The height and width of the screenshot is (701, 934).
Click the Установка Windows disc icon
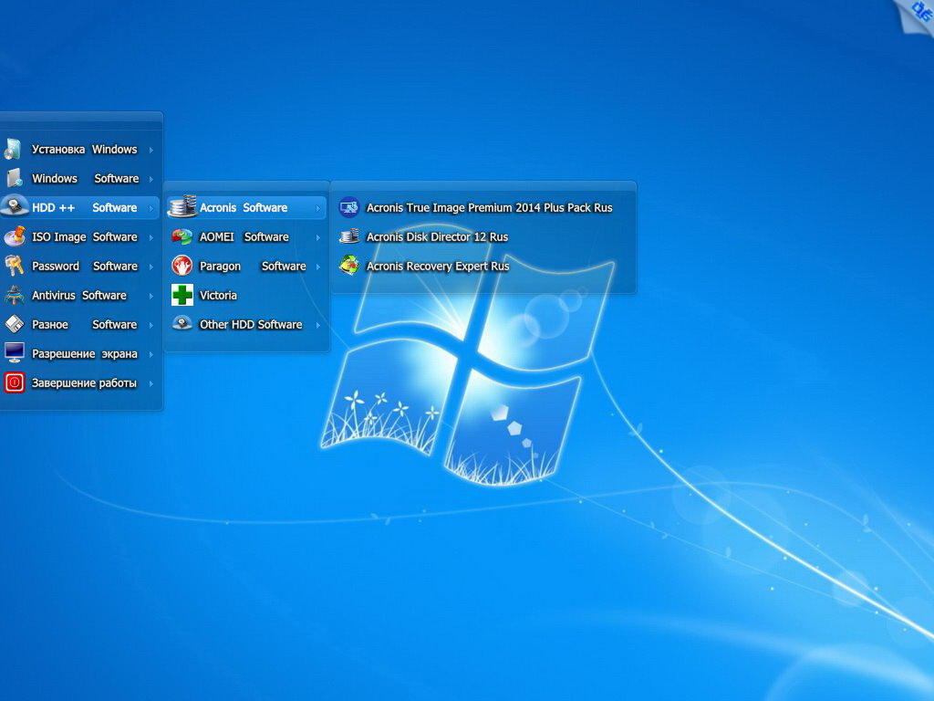pos(14,150)
